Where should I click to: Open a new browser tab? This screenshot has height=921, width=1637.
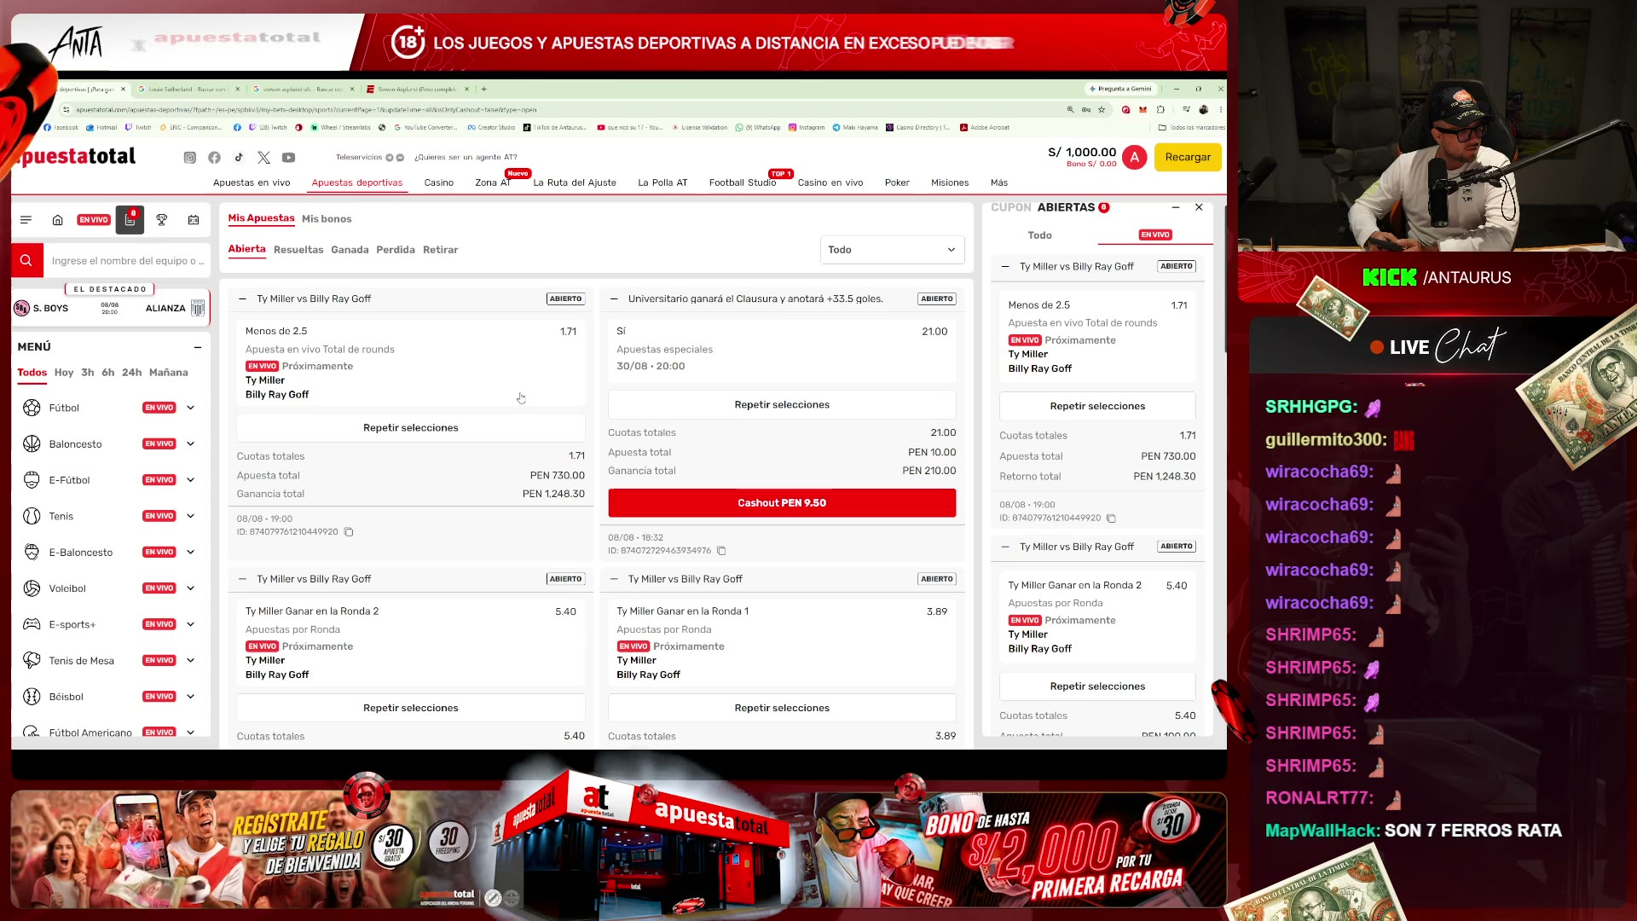point(484,89)
